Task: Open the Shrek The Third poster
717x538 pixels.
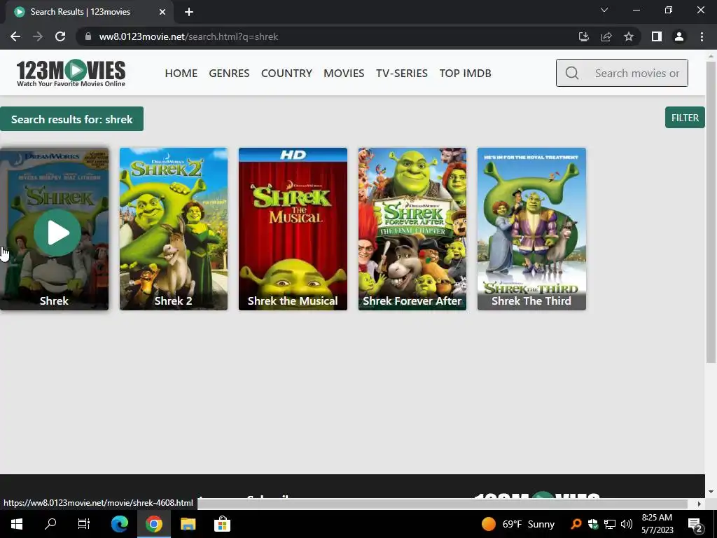Action: pos(531,229)
